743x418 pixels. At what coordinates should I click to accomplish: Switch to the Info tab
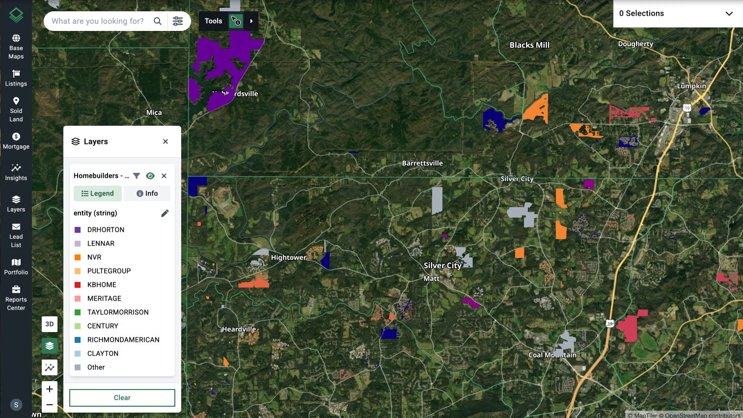147,194
